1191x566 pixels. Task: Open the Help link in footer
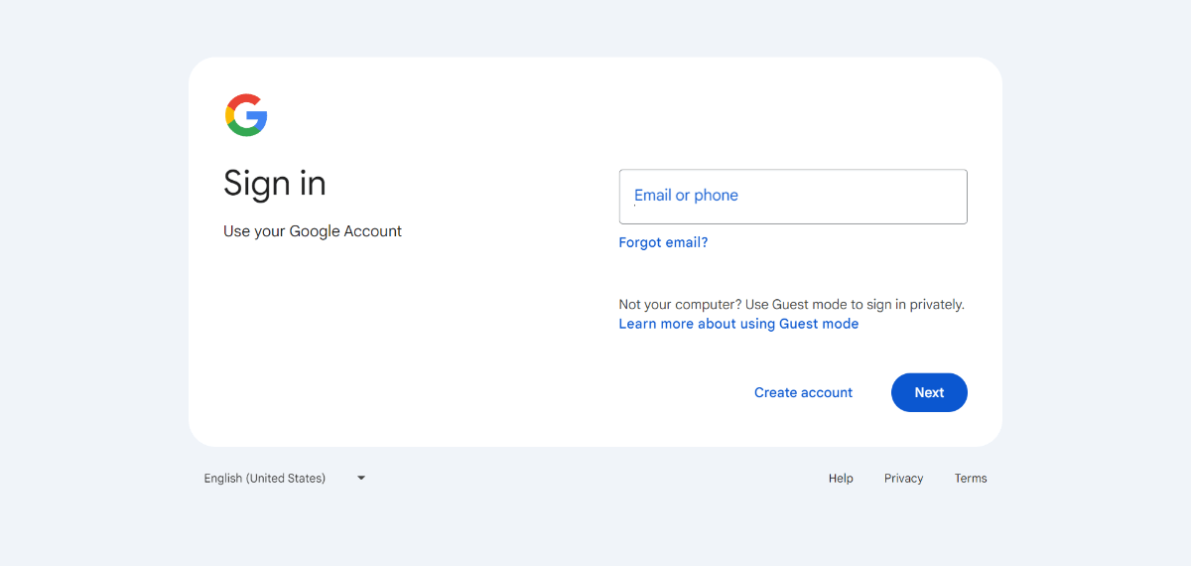(841, 479)
